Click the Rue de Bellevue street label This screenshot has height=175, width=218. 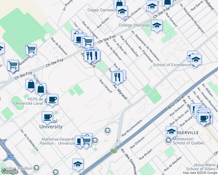coord(113,51)
